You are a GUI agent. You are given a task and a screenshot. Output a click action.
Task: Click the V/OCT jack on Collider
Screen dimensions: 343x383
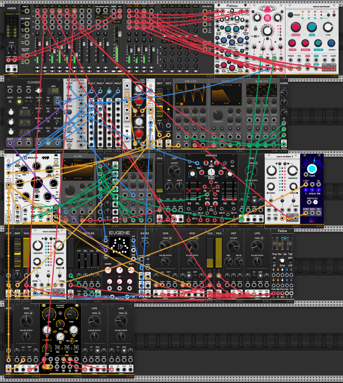click(x=306, y=184)
